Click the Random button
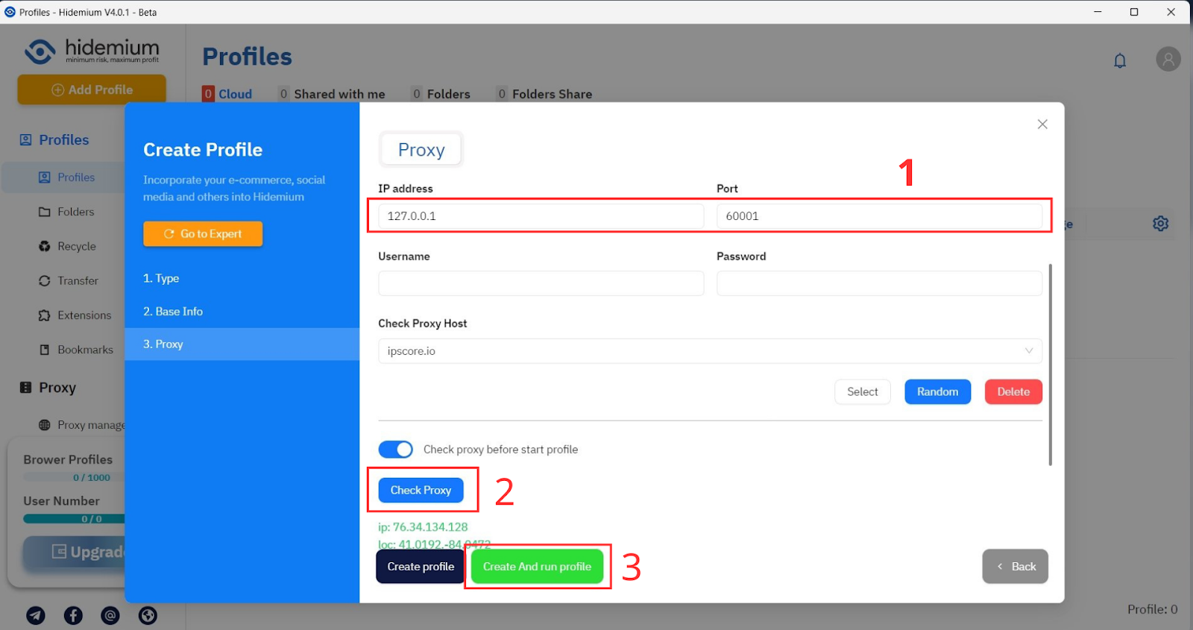This screenshot has width=1193, height=630. point(938,392)
